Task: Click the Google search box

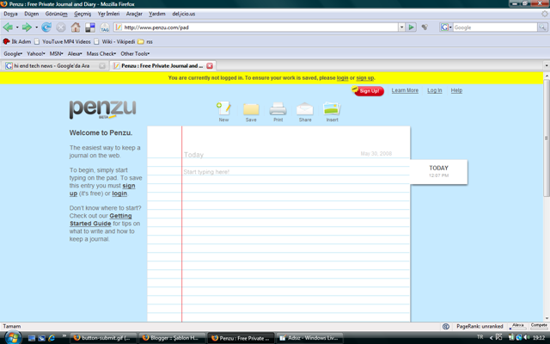Action: click(x=495, y=27)
